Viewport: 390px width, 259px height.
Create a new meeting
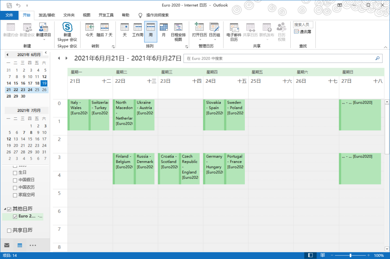coord(27,30)
